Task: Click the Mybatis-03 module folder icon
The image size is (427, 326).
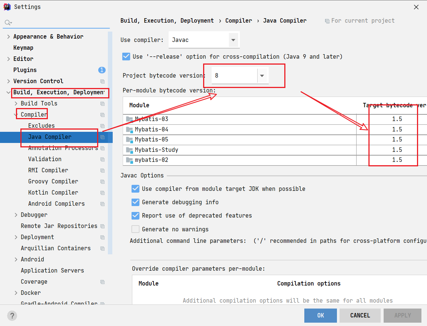Action: click(x=129, y=119)
